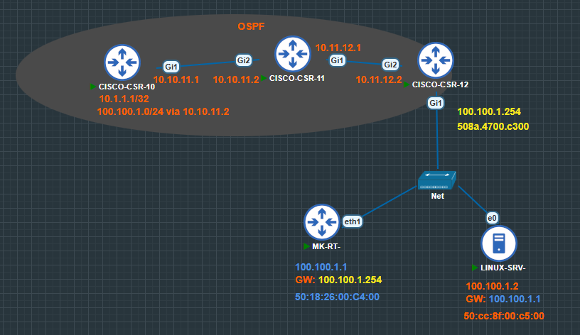Screen dimensions: 580x335
Task: Click the OSPF text label
Action: click(x=251, y=26)
